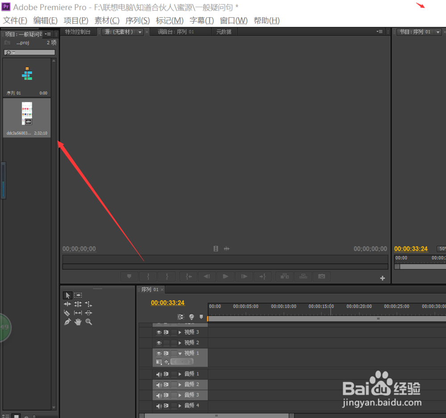
Task: Open the 编辑(E) menu
Action: pyautogui.click(x=45, y=21)
